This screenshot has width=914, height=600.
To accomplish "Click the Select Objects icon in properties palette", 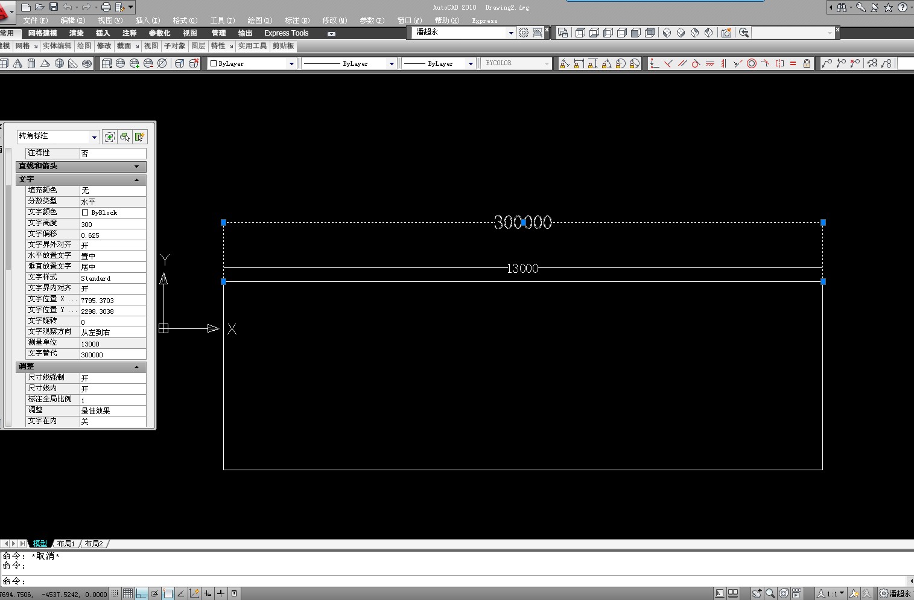I will coord(125,137).
